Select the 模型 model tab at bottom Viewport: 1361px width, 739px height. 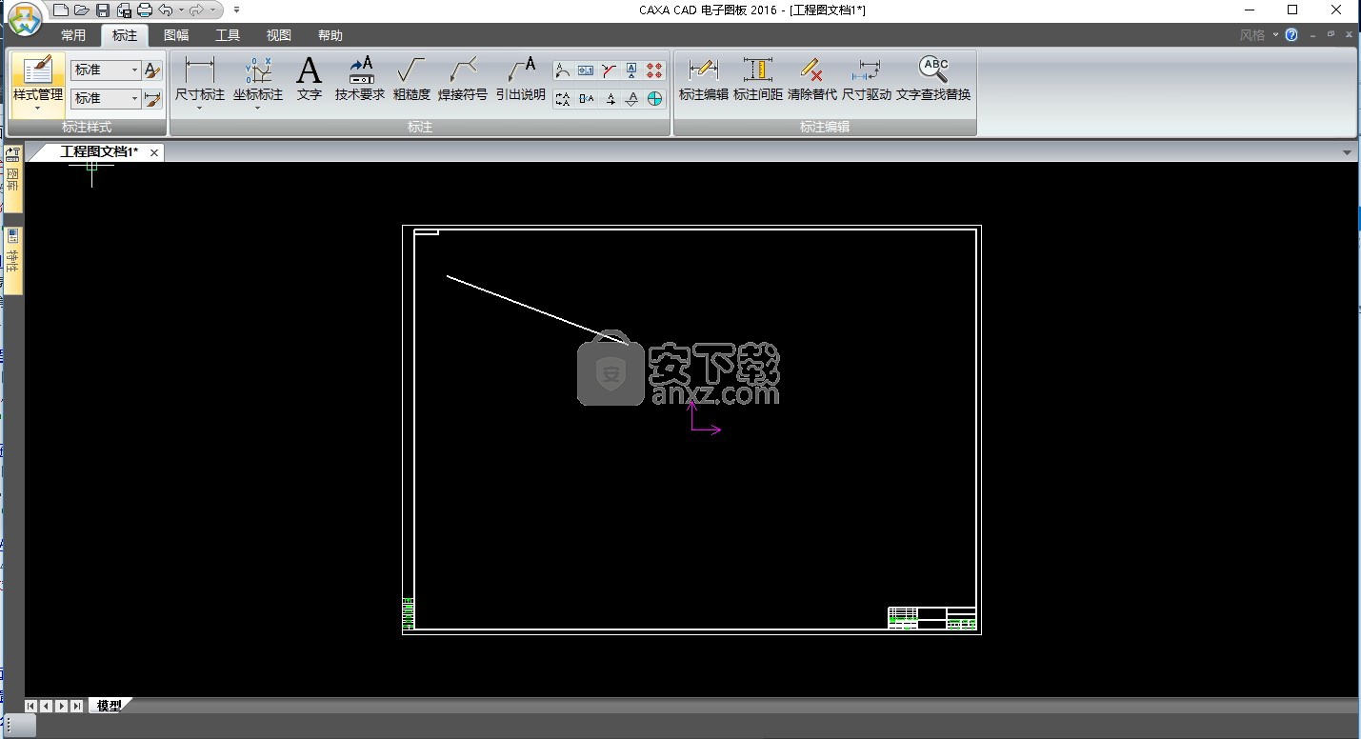[110, 706]
